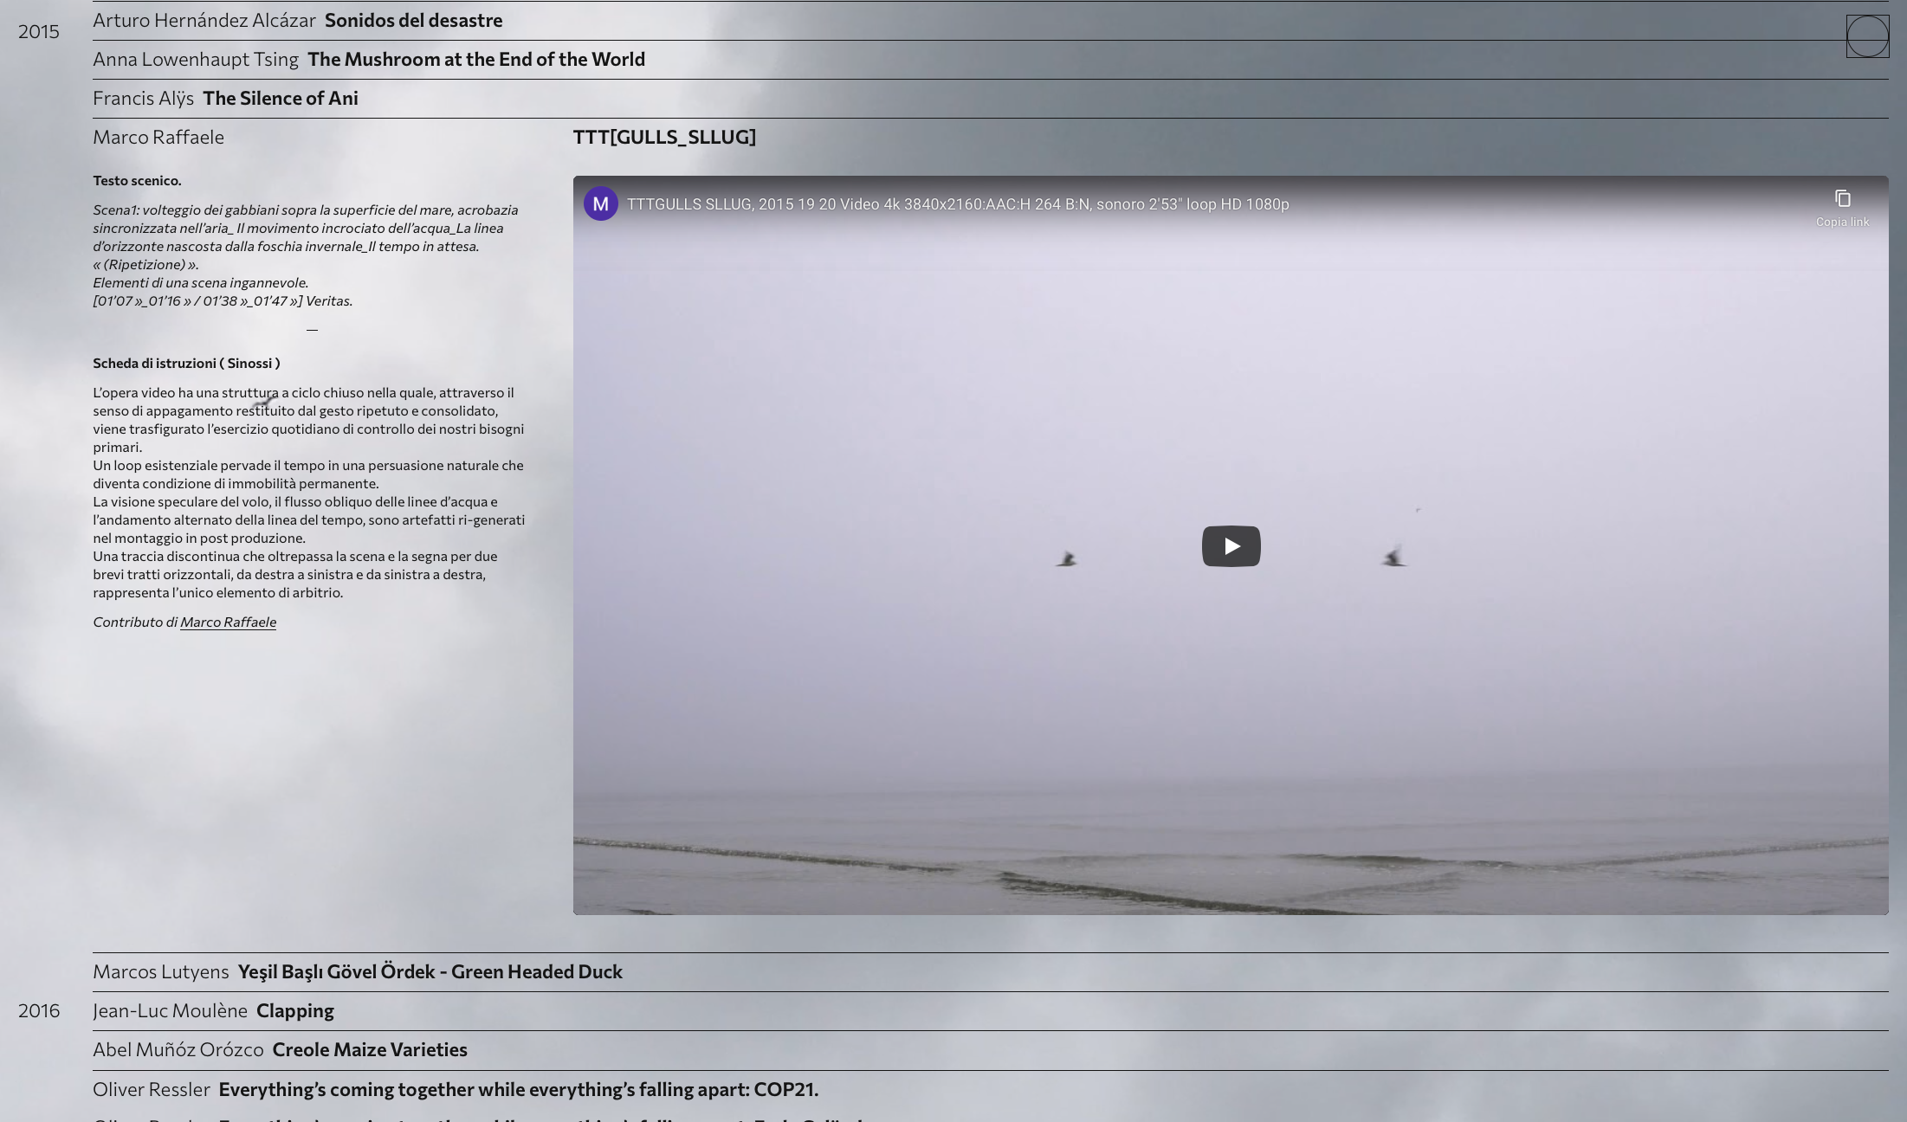This screenshot has height=1122, width=1907.
Task: Open the purple M channel avatar
Action: coord(600,204)
